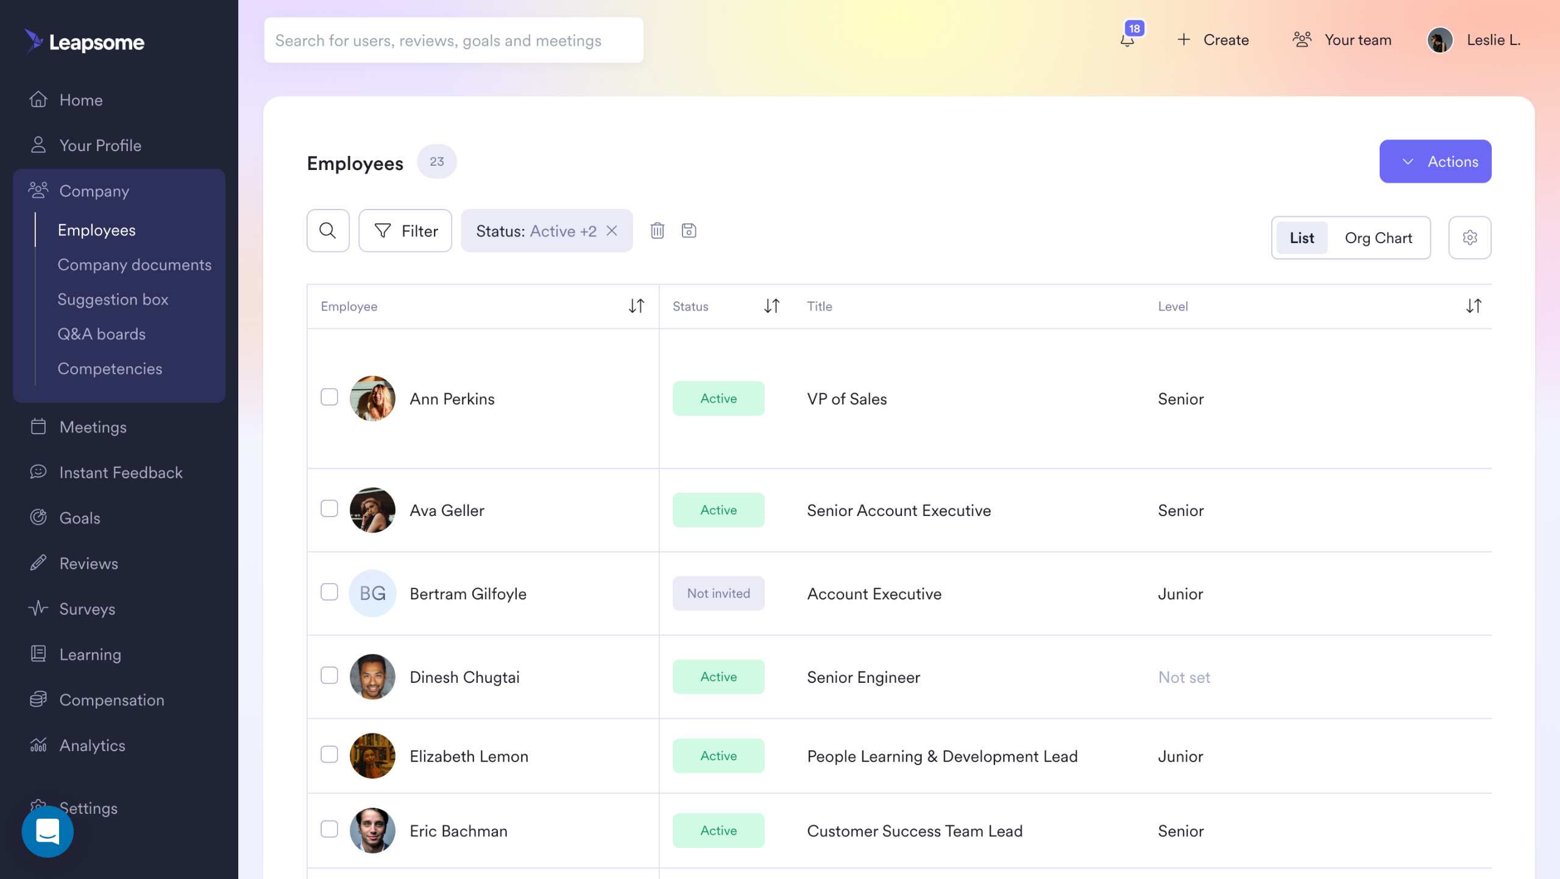Viewport: 1560px width, 879px height.
Task: Click the employee search magnifier icon
Action: [328, 231]
